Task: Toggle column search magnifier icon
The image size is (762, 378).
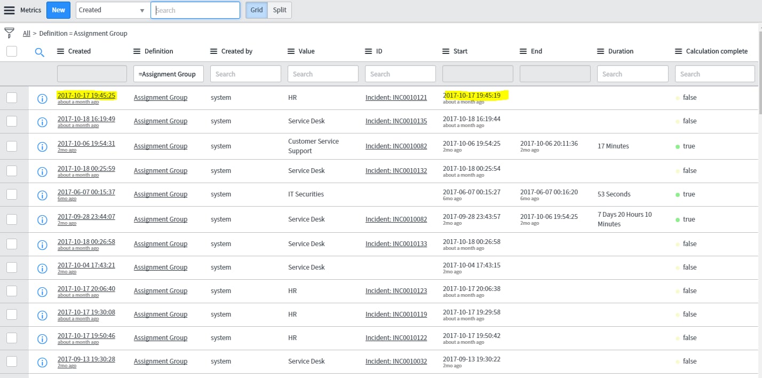Action: point(39,52)
